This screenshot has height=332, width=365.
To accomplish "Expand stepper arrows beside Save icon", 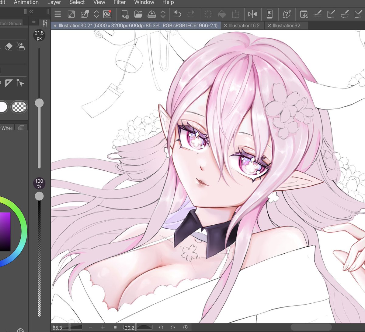I will pyautogui.click(x=163, y=14).
